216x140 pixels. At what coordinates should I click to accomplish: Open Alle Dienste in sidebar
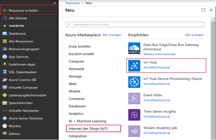tap(18, 18)
